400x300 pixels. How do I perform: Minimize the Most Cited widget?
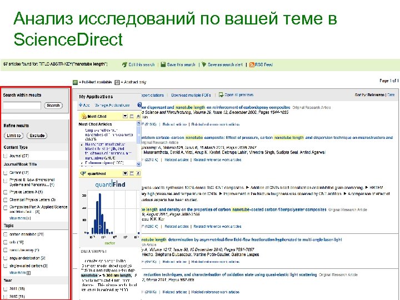pyautogui.click(x=132, y=116)
